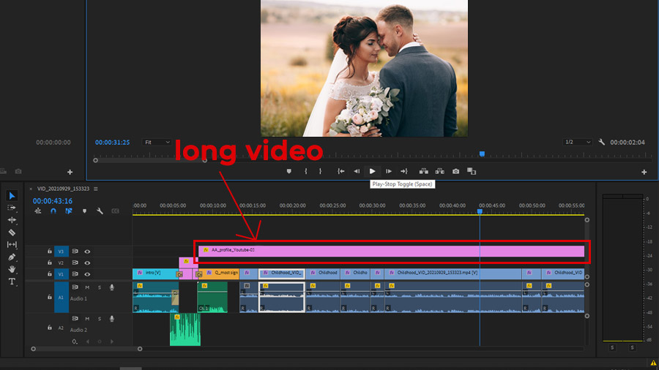Enable voice-over record on Audio 2
Image resolution: width=659 pixels, height=370 pixels.
coord(112,319)
